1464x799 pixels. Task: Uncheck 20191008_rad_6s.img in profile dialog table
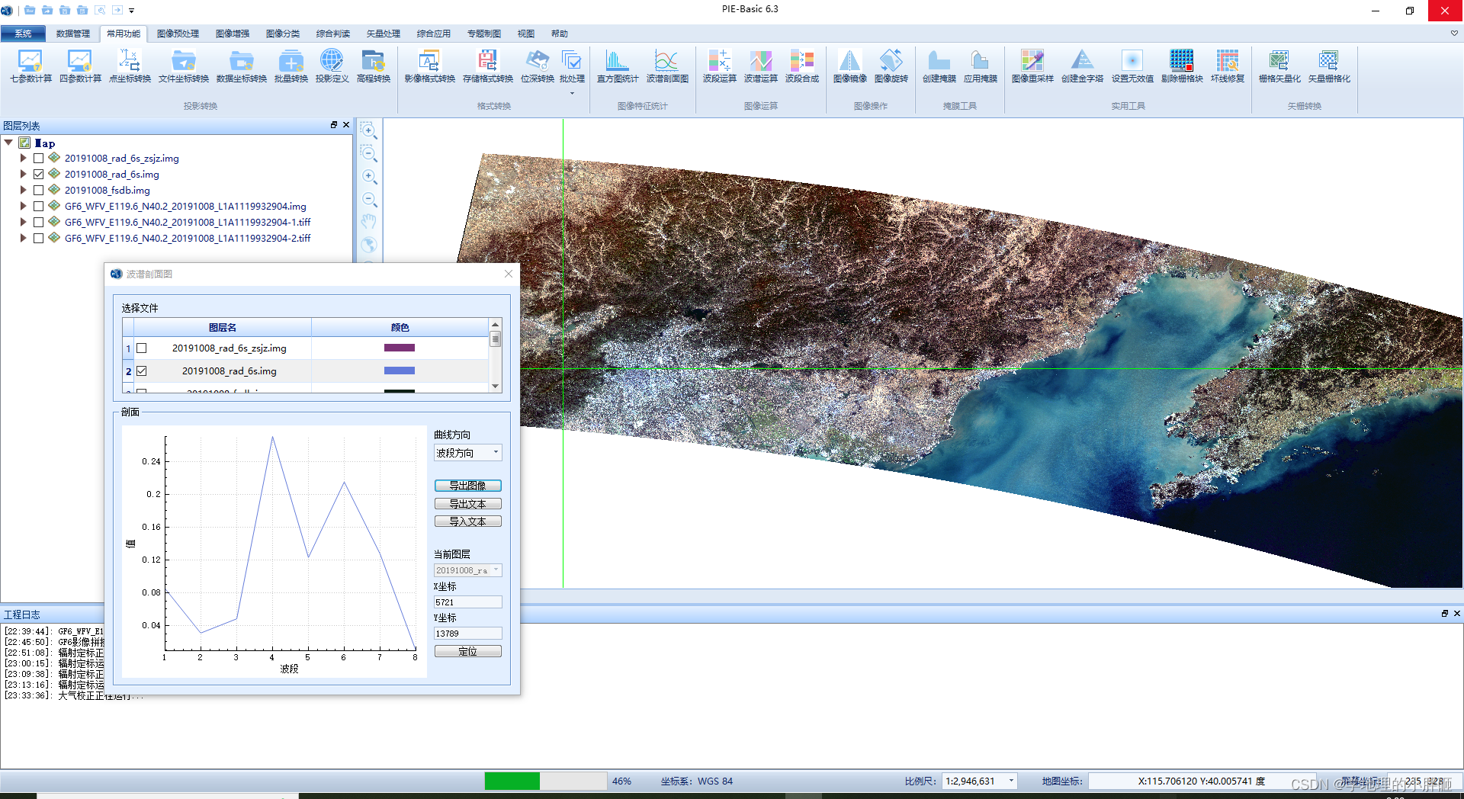[x=141, y=371]
